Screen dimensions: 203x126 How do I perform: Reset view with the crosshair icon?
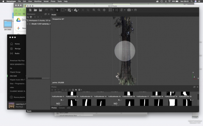point(104,10)
